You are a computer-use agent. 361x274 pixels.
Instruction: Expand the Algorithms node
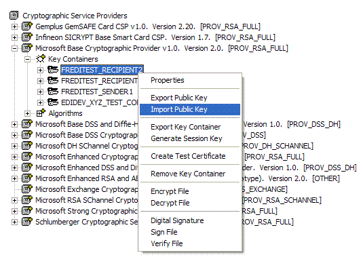point(27,114)
